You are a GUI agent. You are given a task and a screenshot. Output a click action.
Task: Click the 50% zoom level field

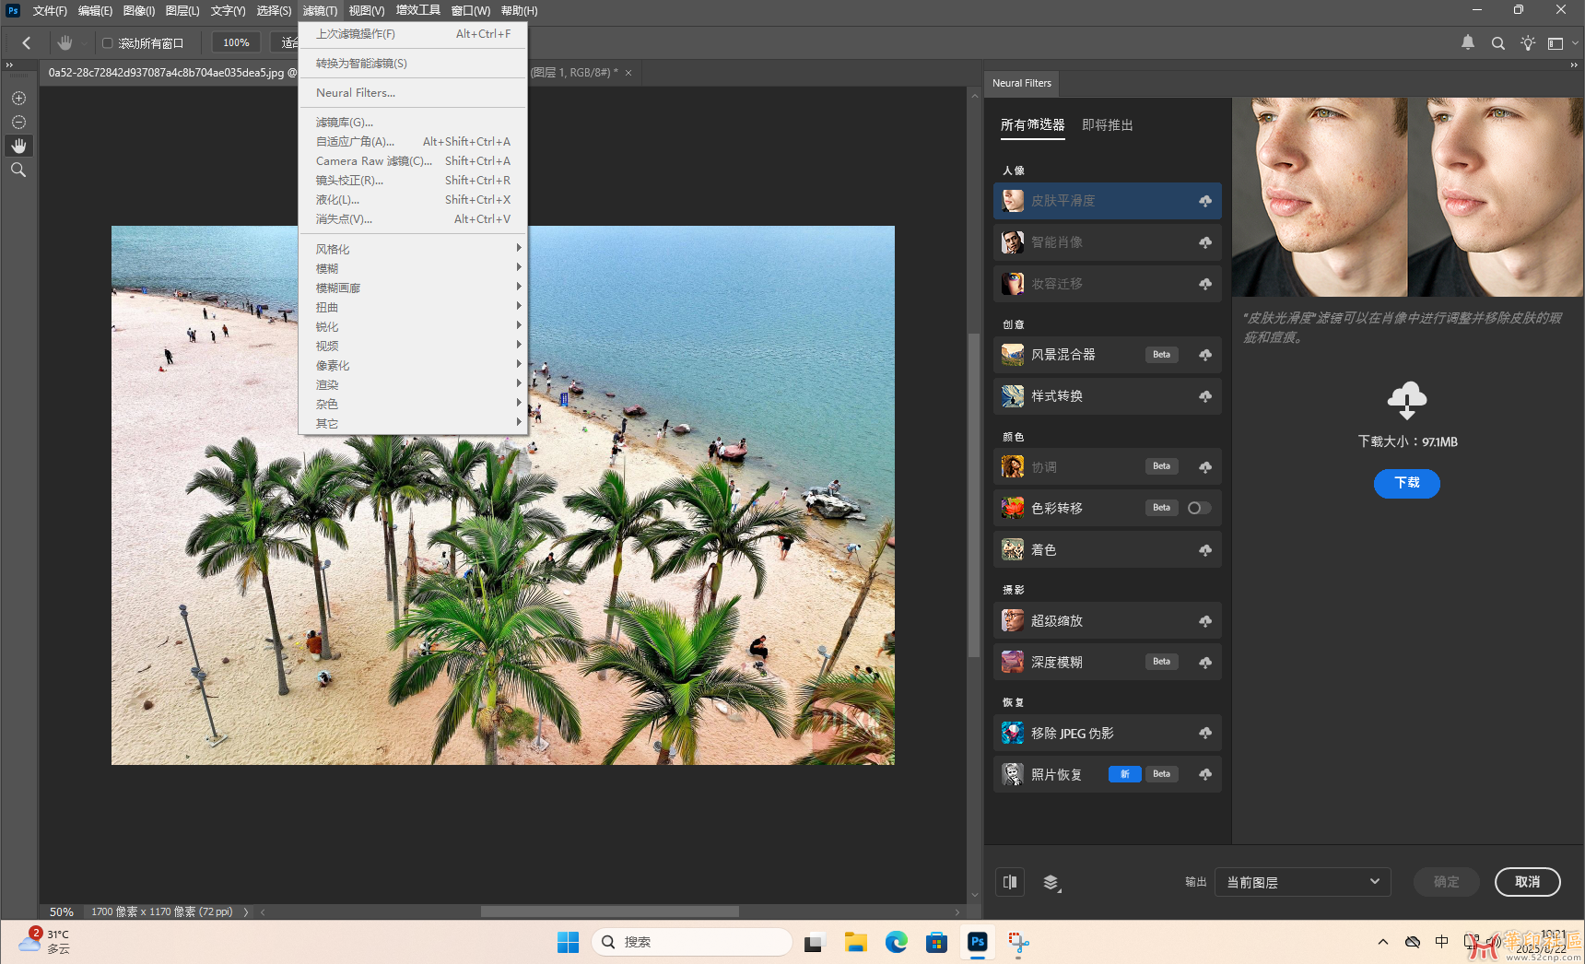pyautogui.click(x=61, y=911)
